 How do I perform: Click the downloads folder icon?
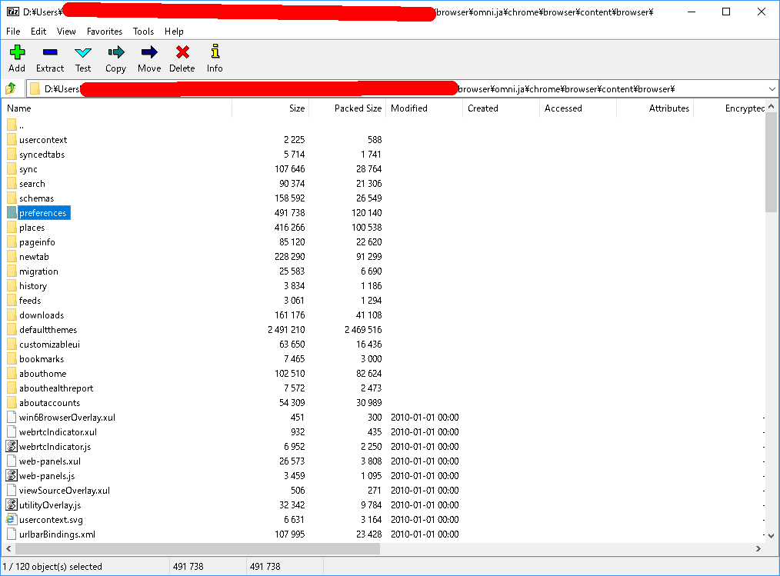click(x=12, y=315)
